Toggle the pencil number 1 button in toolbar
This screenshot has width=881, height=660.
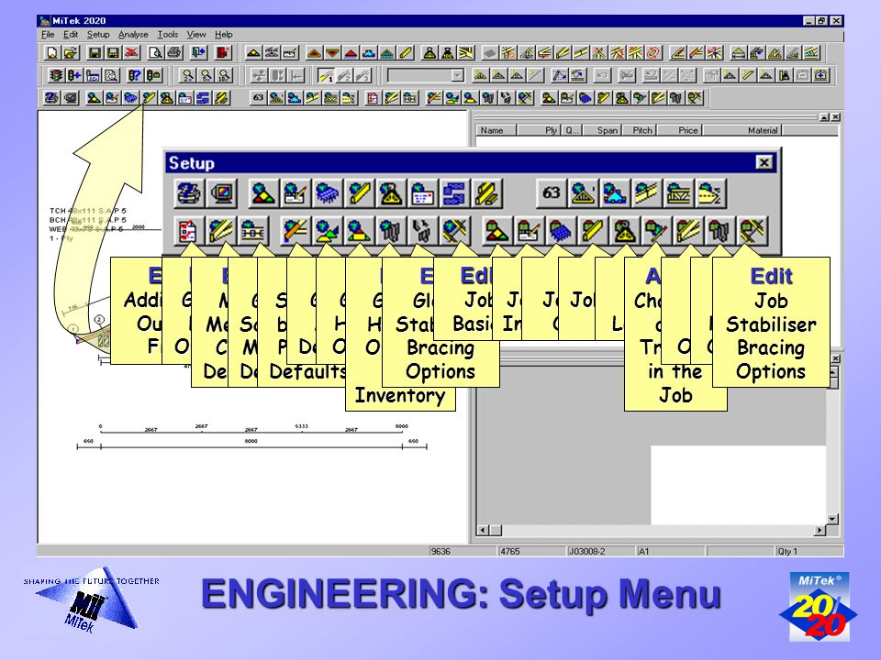[327, 75]
